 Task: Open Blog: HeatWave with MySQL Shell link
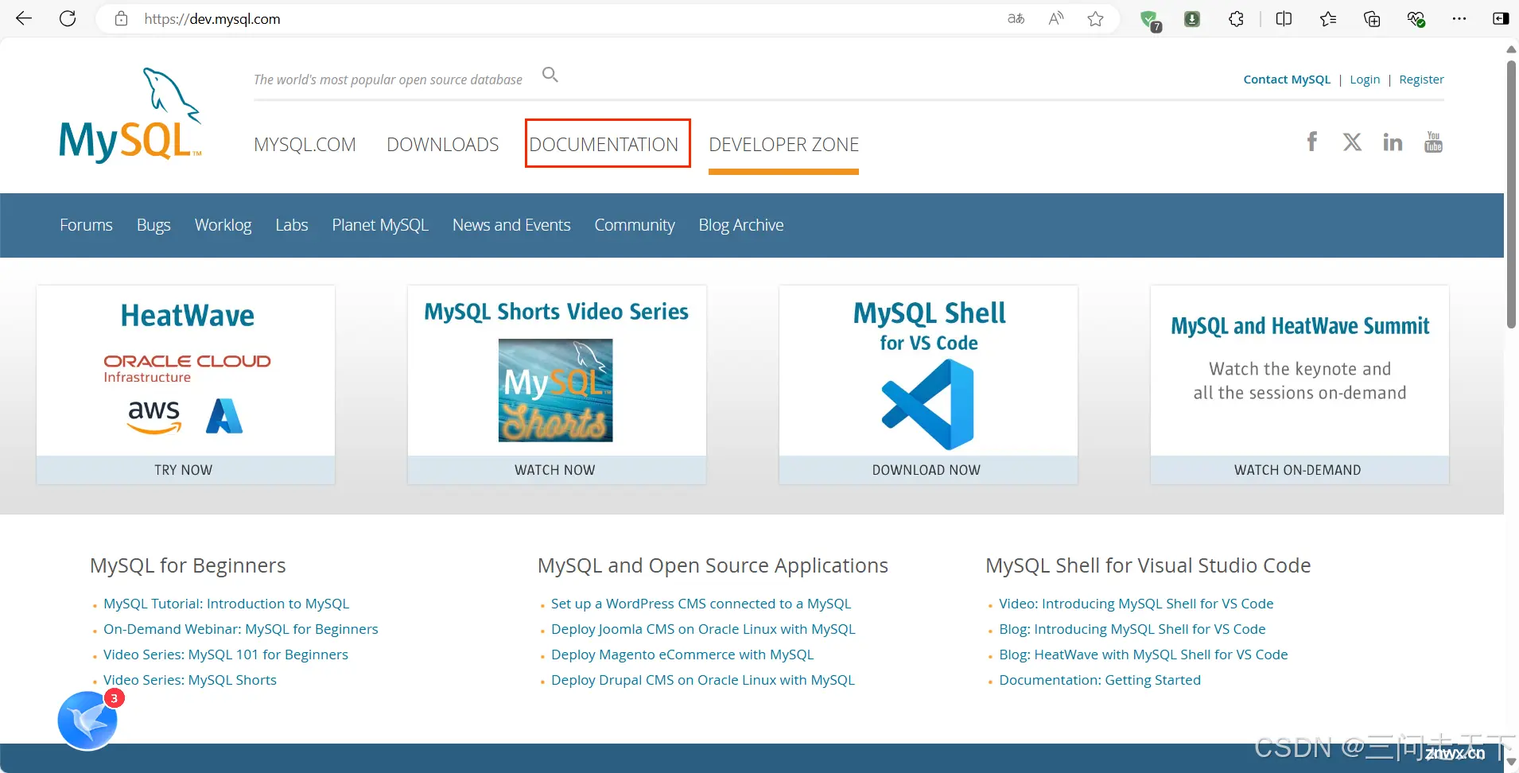(1143, 655)
